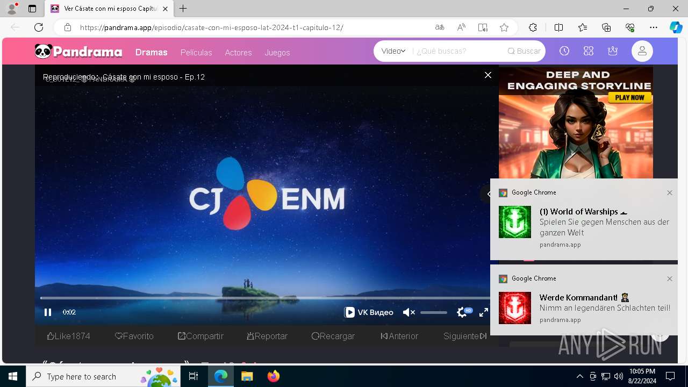Open the taskbar clock and date
This screenshot has height=387, width=688.
(x=642, y=376)
